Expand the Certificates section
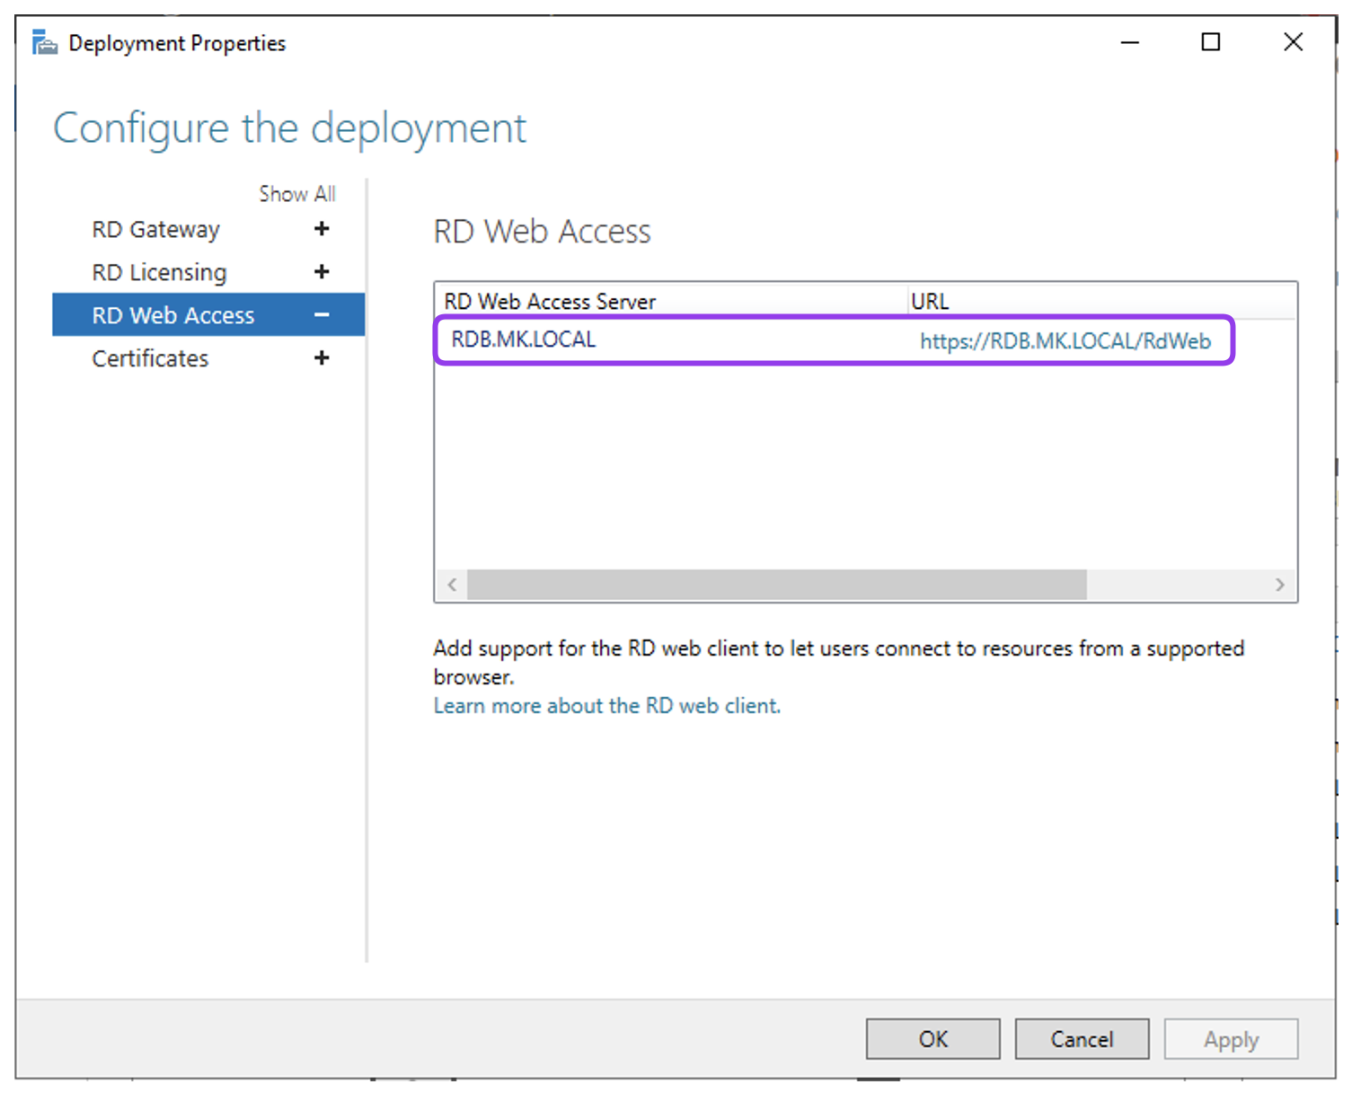The image size is (1352, 1102). [322, 357]
